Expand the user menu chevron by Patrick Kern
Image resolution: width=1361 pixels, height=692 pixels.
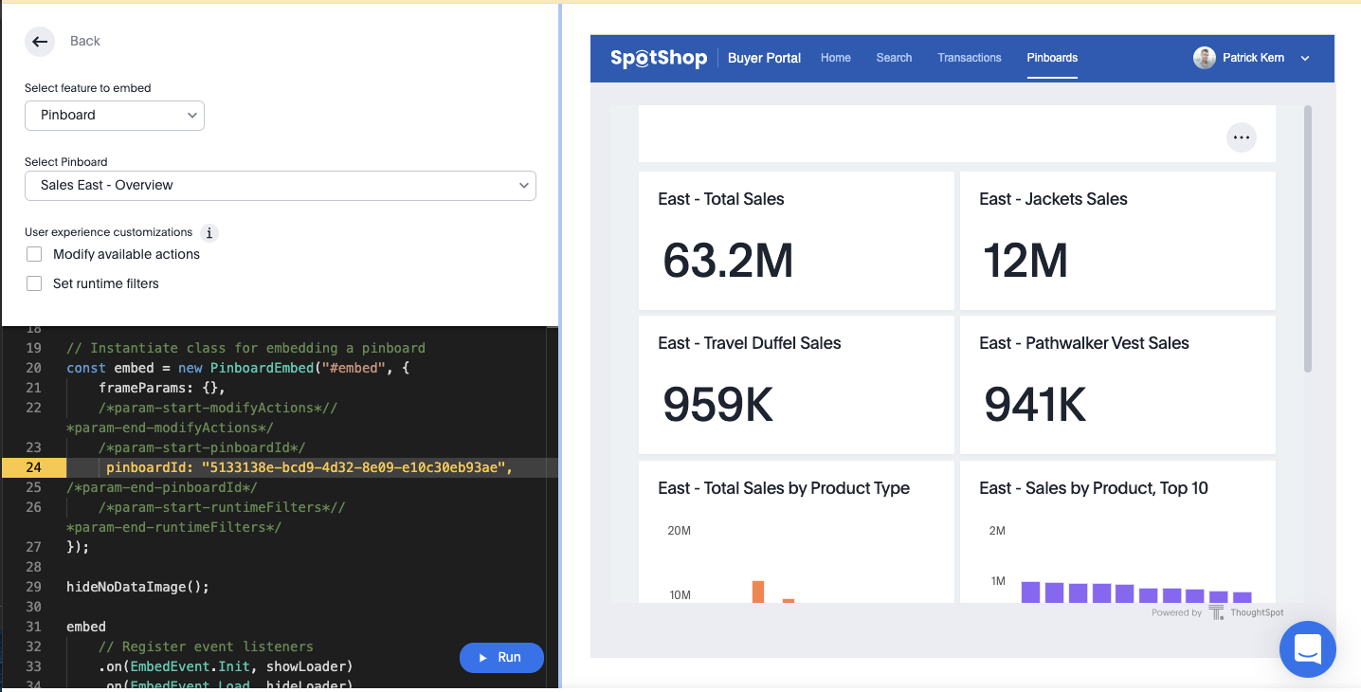pos(1305,59)
